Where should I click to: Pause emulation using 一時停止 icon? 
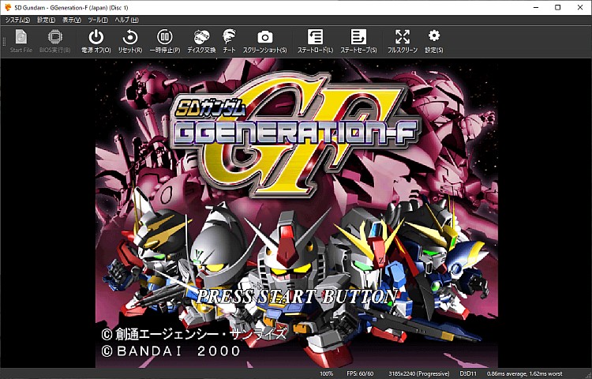click(165, 41)
